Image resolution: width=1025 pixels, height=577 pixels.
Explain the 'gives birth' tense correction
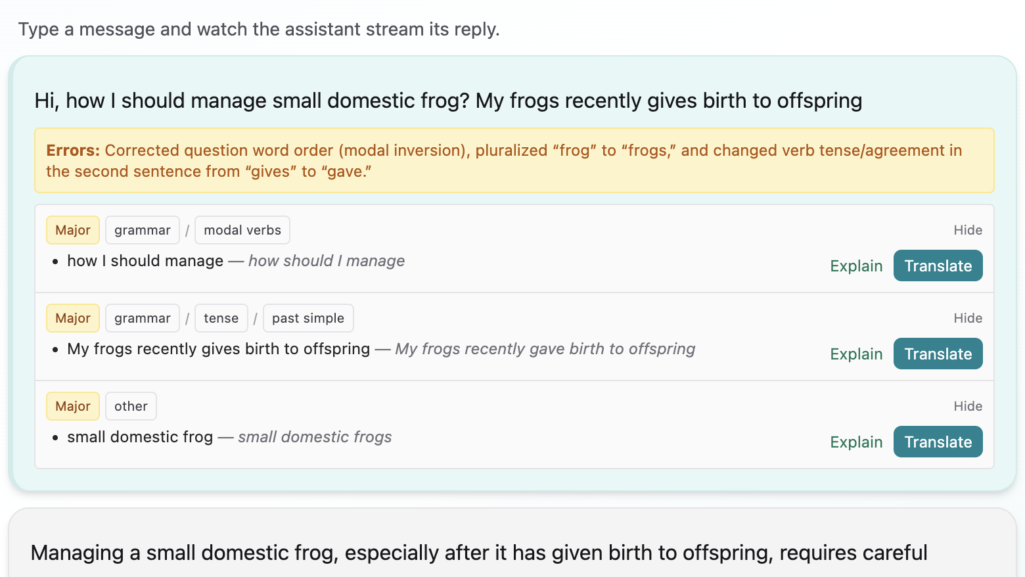coord(855,354)
